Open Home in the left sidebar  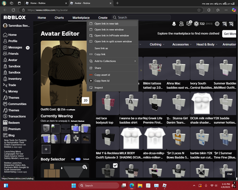coord(10,35)
